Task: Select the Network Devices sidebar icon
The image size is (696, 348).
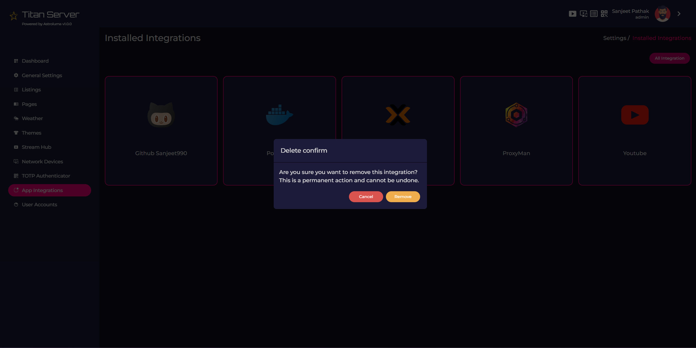Action: tap(16, 161)
